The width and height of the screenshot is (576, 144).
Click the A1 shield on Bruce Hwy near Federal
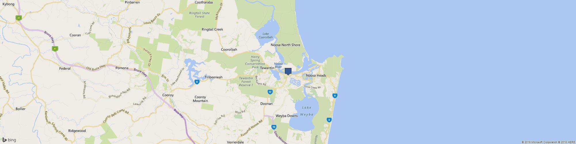55,49
